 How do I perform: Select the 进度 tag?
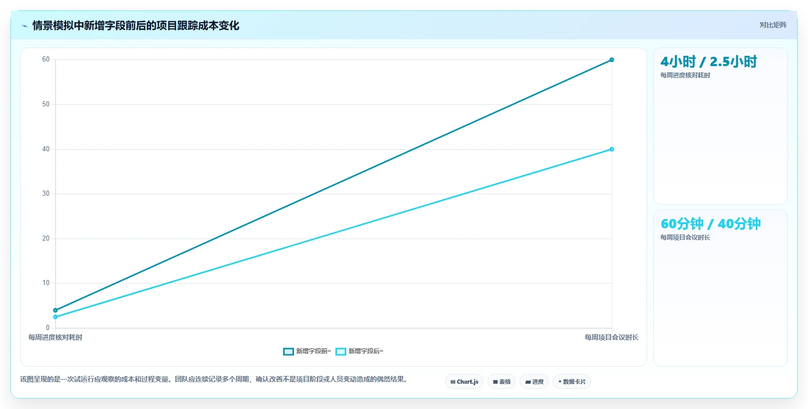tap(534, 382)
